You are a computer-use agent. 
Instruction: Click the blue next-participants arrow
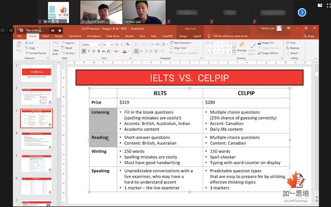[x=302, y=12]
